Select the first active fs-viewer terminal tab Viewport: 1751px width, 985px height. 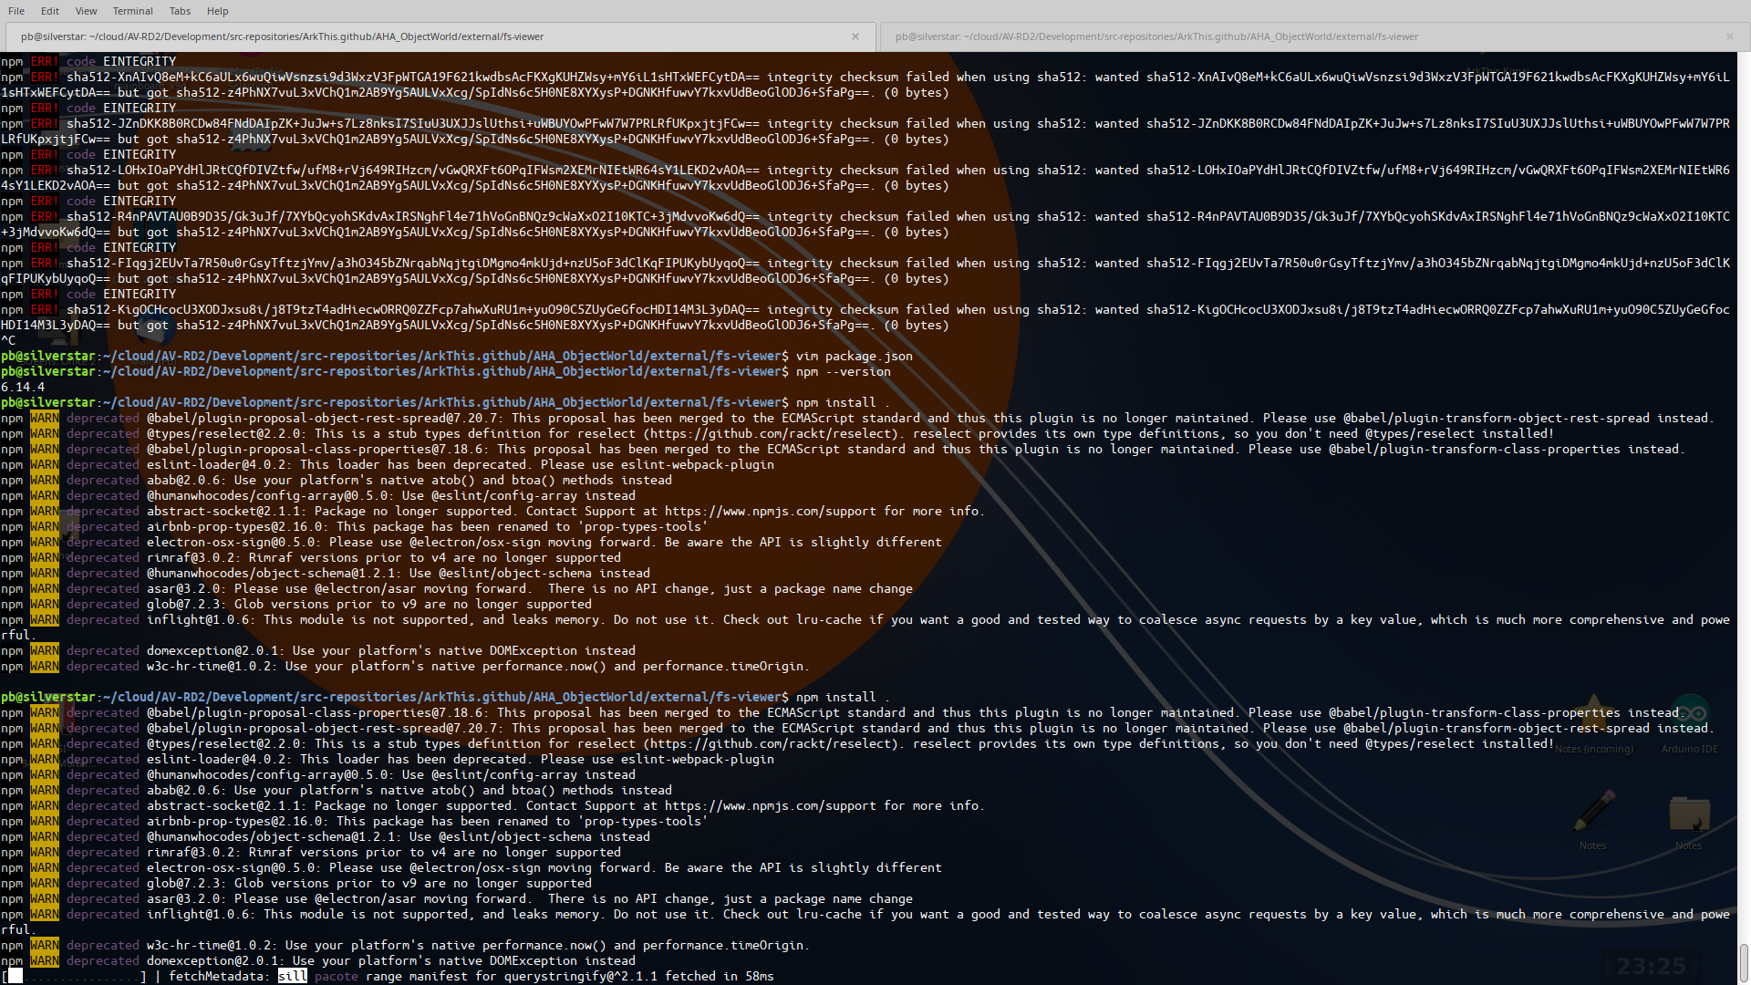[282, 36]
